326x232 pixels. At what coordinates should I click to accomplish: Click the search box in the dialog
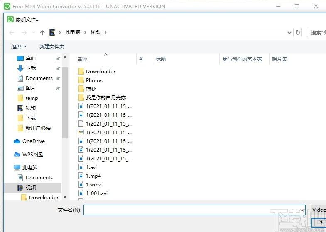coord(316,33)
